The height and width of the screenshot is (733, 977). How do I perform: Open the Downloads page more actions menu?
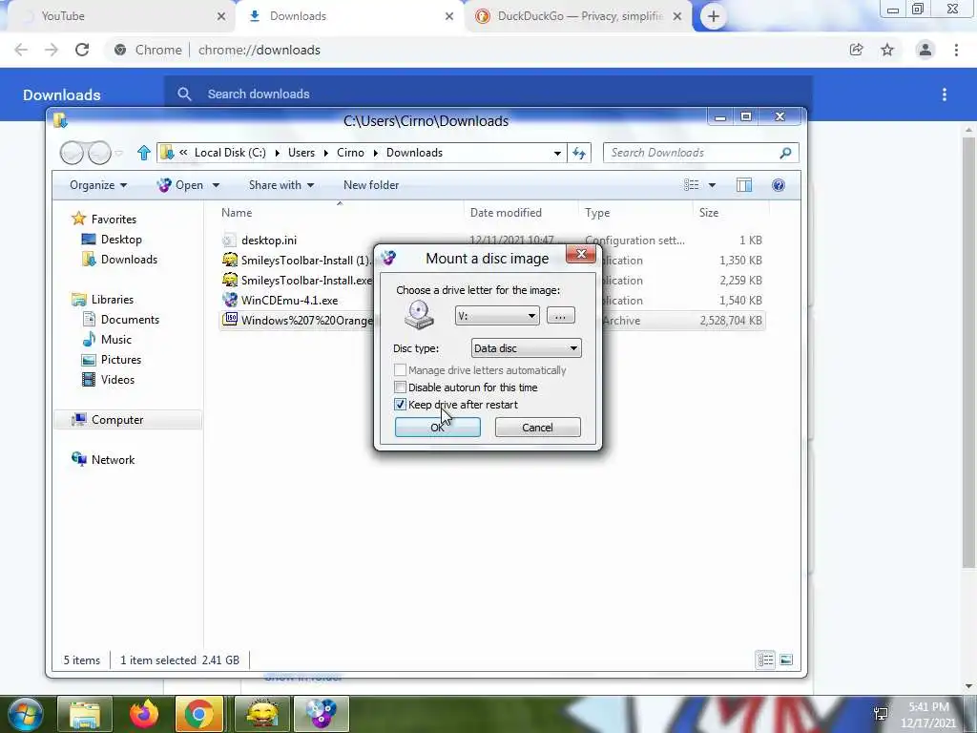(945, 94)
